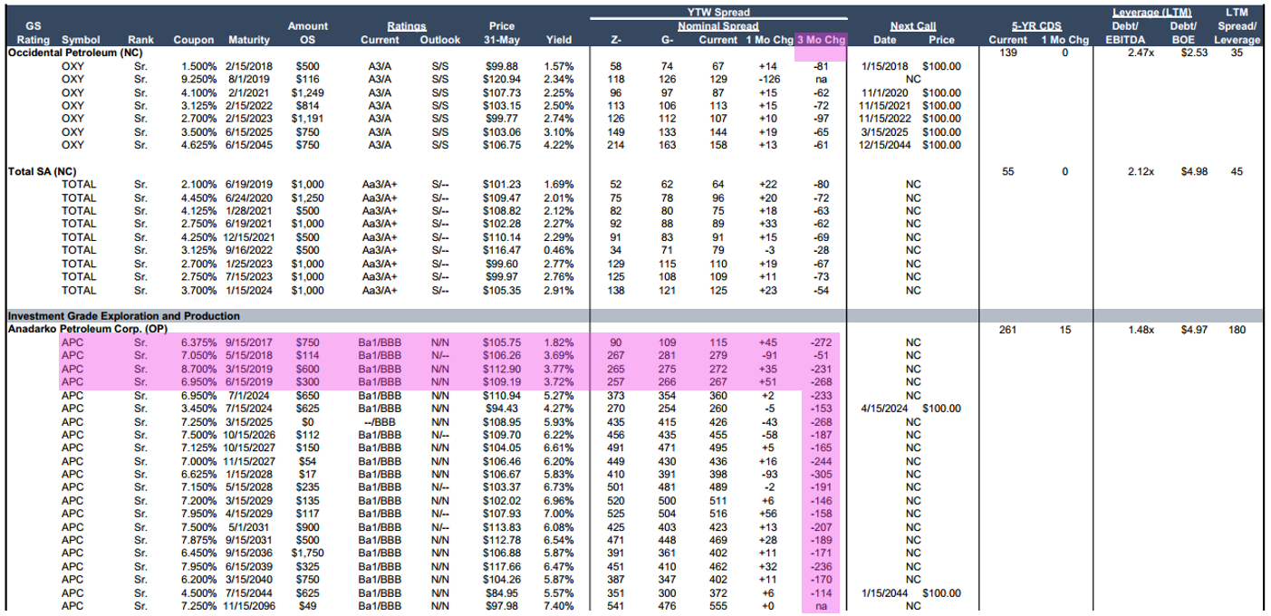Select the 7.40% yield cell
Screen dimensions: 1271x616
(559, 605)
